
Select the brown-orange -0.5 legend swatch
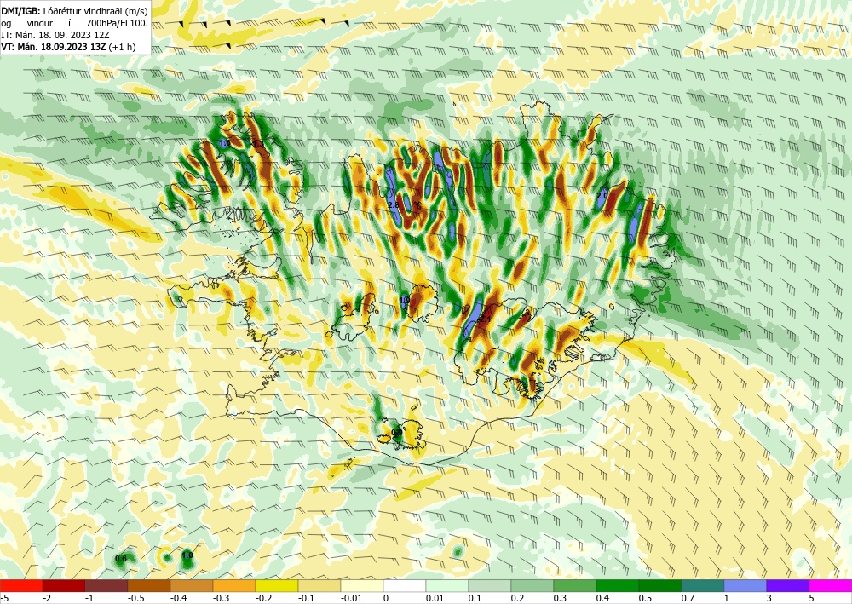pyautogui.click(x=149, y=586)
